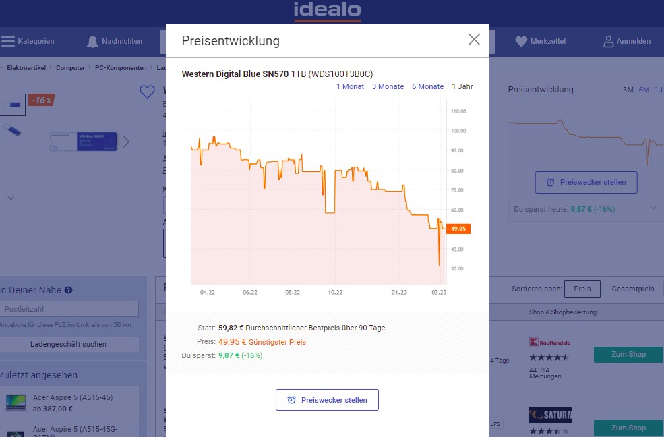
Task: Open the Kategorien hamburger menu
Action: click(8, 41)
